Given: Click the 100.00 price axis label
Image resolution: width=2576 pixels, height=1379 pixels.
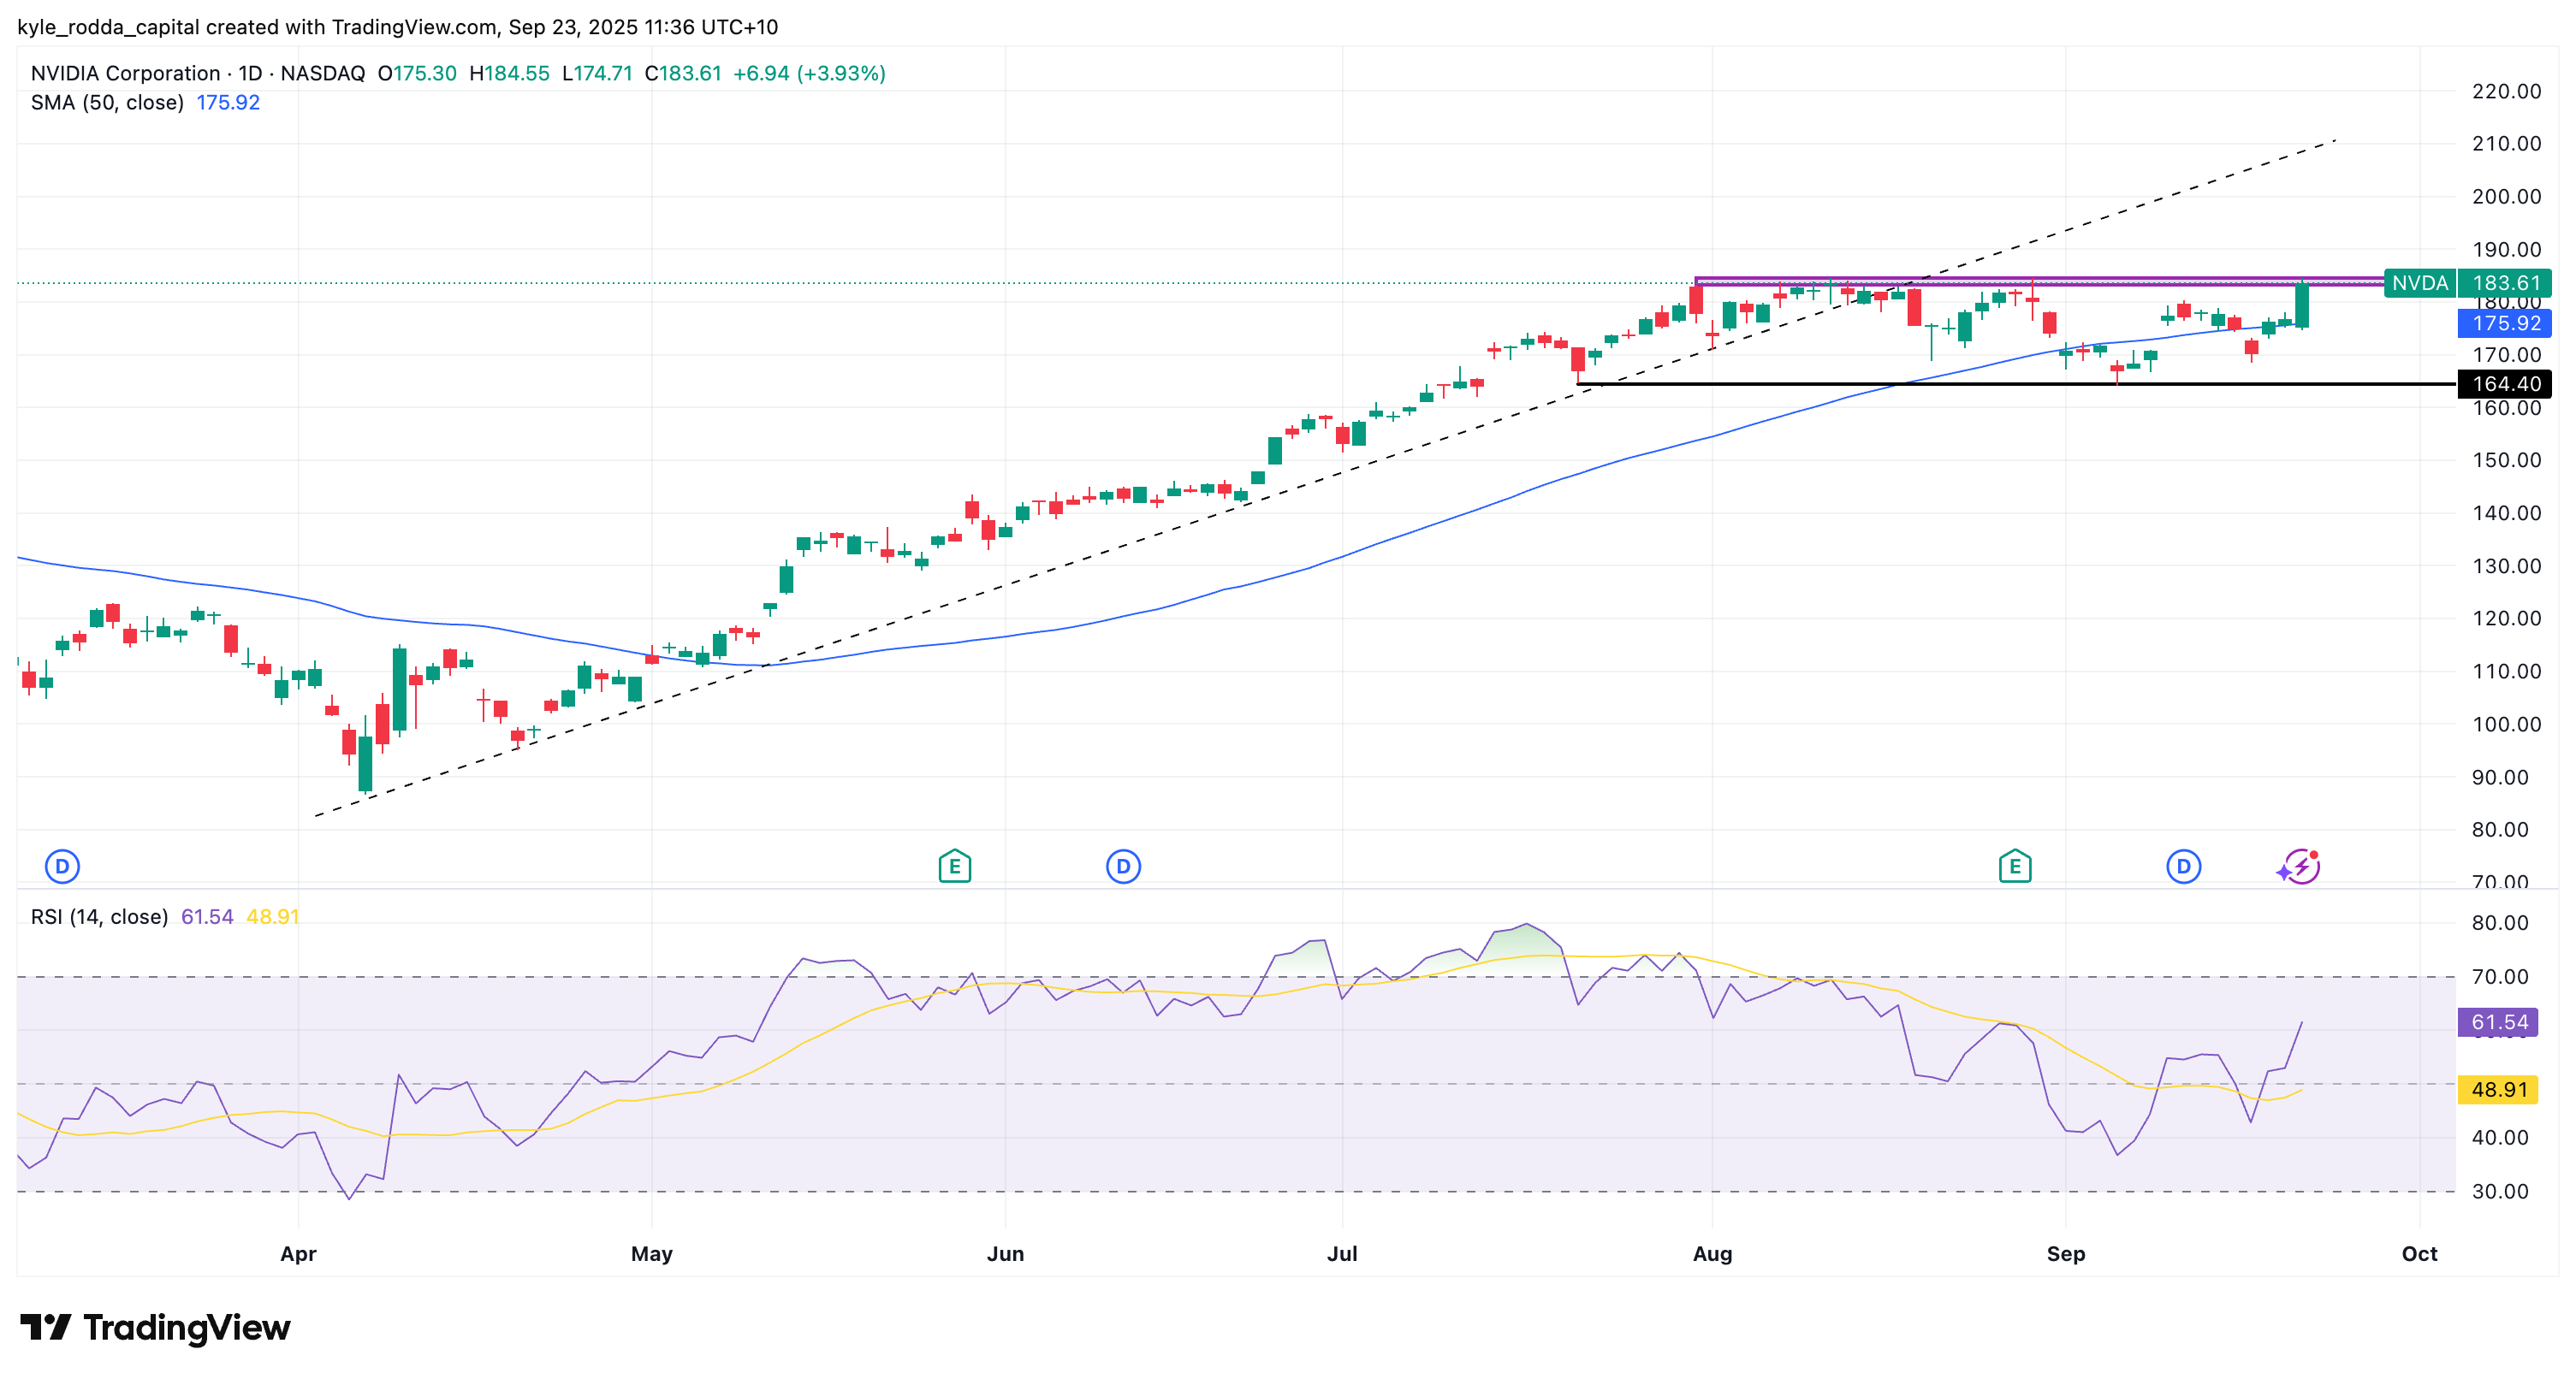Looking at the screenshot, I should point(2506,724).
